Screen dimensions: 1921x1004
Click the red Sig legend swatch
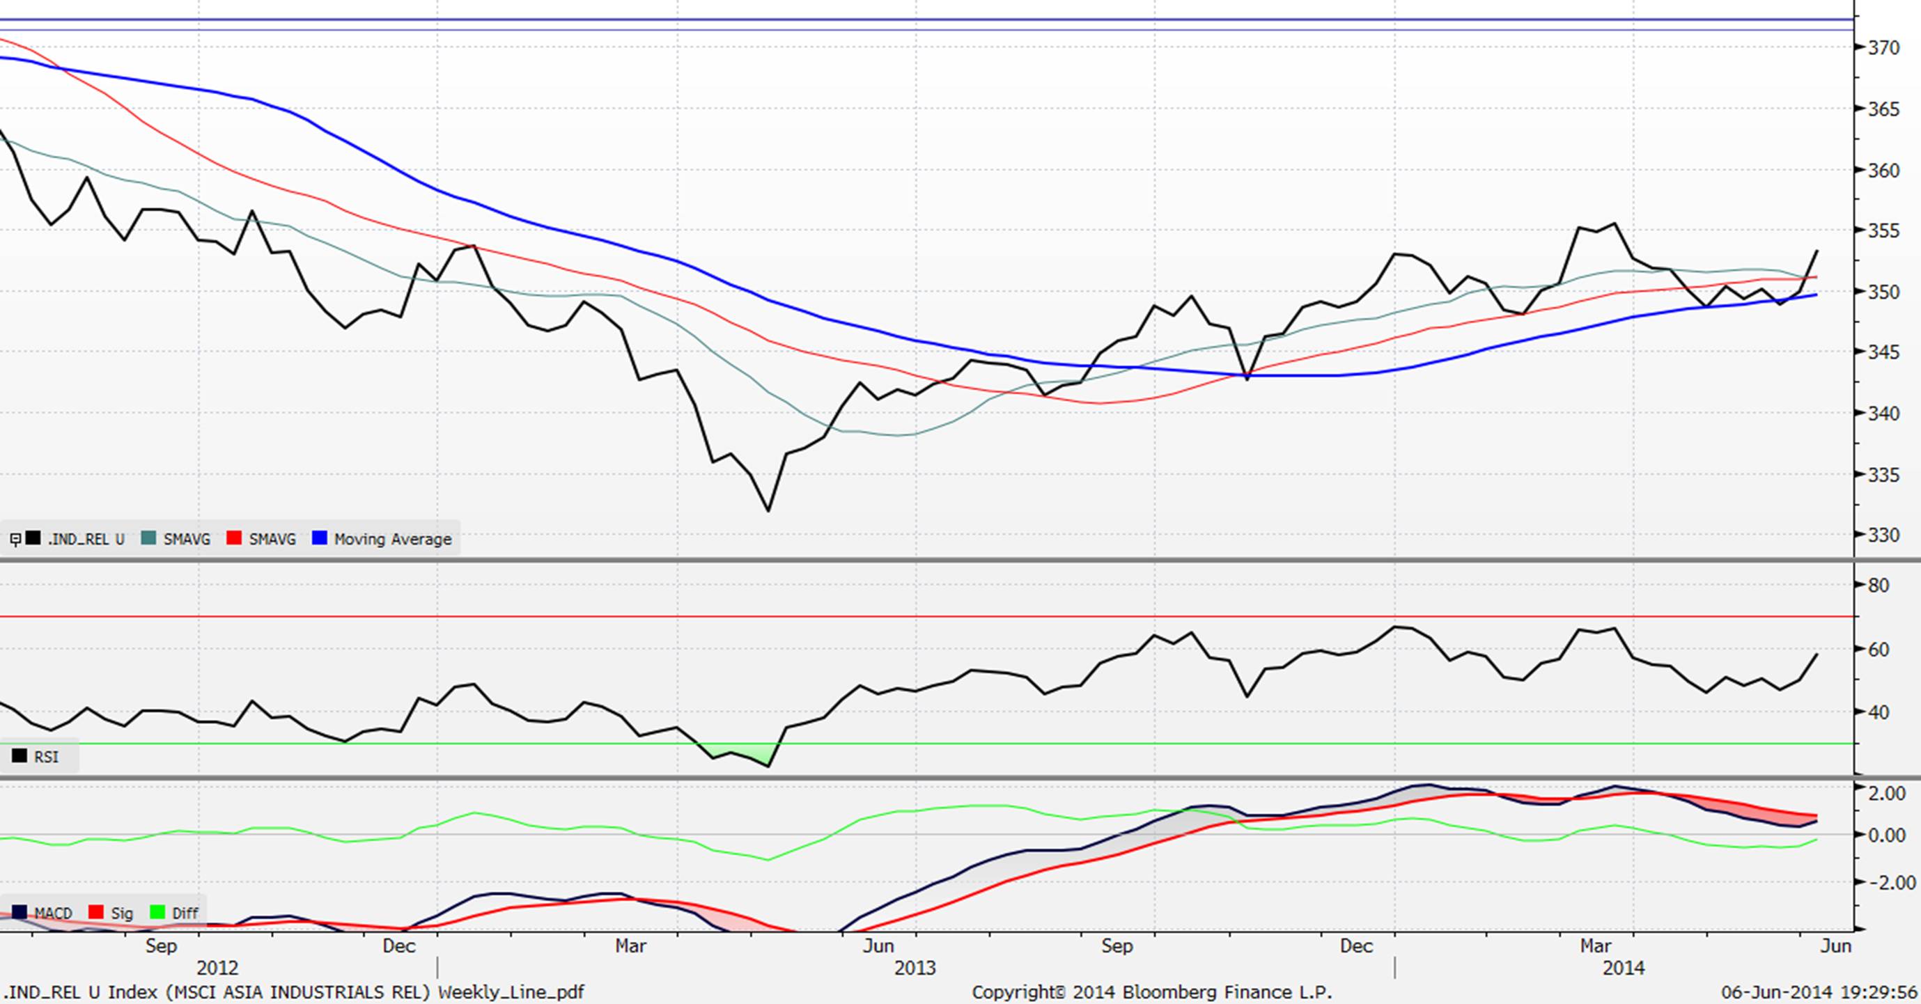[x=95, y=912]
